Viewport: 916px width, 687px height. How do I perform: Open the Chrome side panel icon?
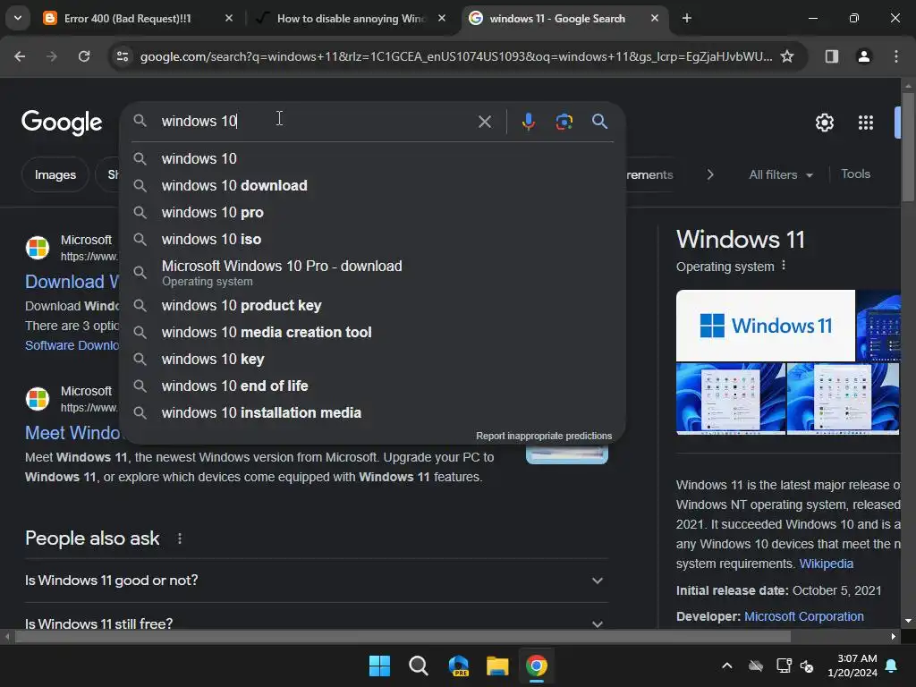coord(831,56)
